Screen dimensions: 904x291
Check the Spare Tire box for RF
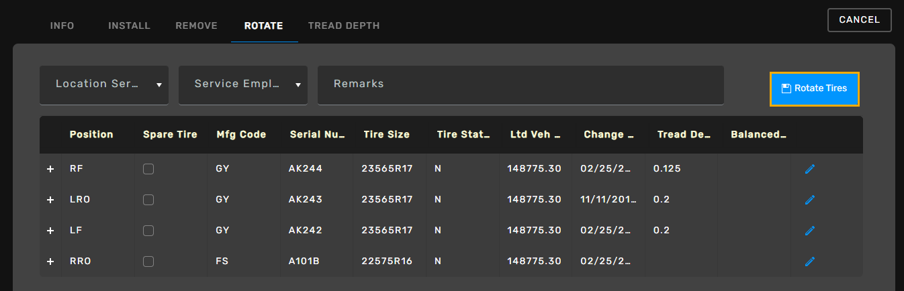point(148,169)
